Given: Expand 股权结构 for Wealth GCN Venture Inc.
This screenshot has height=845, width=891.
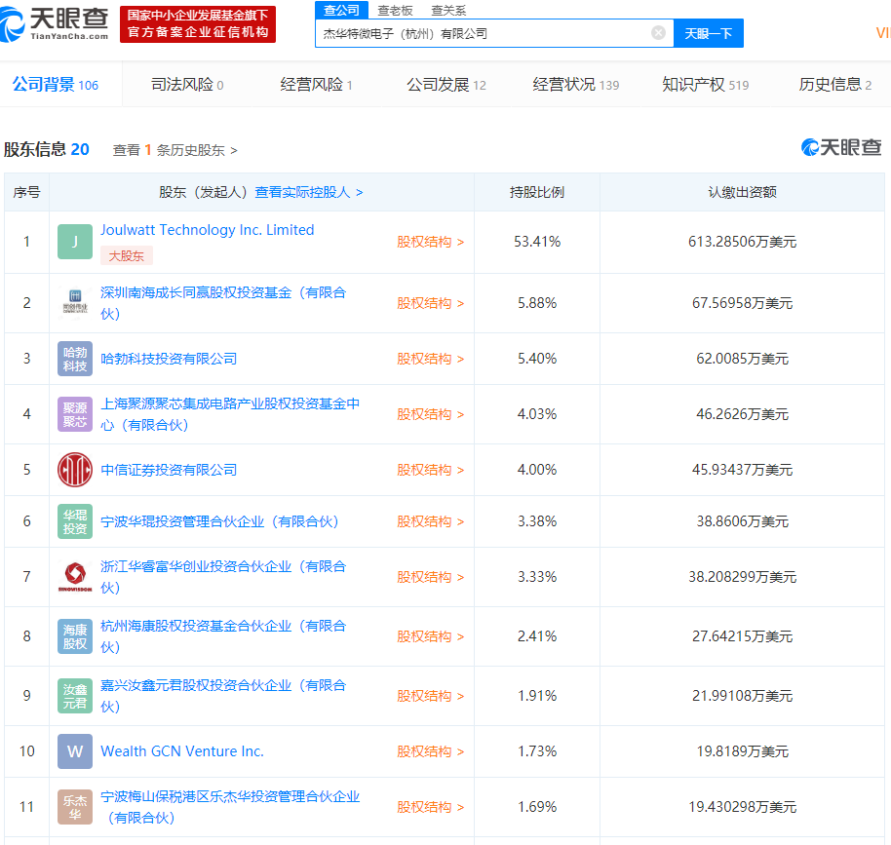Looking at the screenshot, I should pos(430,751).
